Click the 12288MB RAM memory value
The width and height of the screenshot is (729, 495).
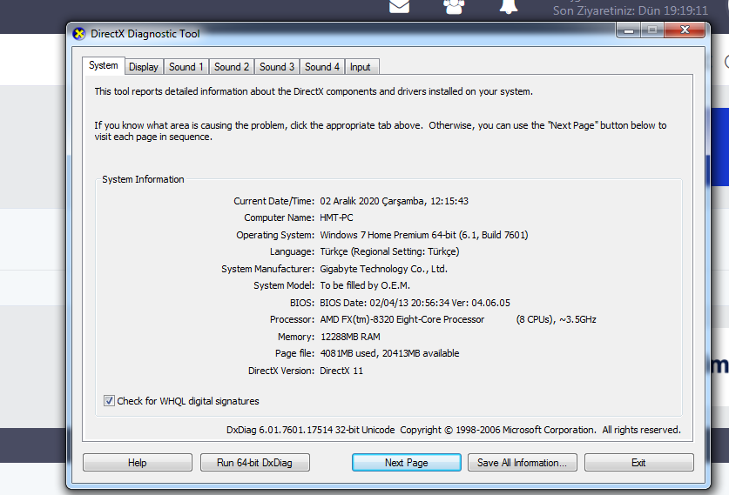(x=350, y=337)
